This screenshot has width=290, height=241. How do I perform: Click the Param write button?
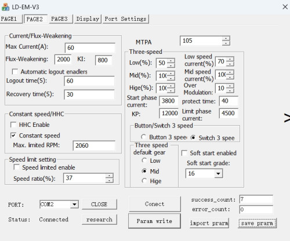click(x=154, y=221)
